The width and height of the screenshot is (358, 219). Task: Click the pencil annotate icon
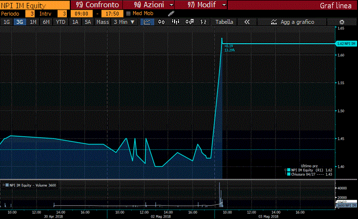[171, 14]
